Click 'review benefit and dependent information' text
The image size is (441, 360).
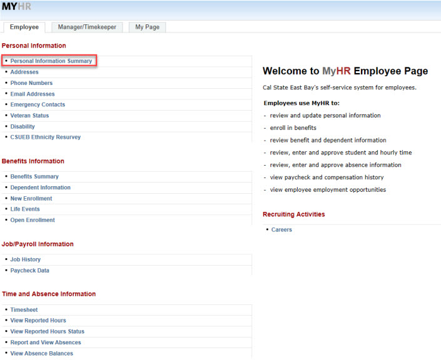[328, 140]
